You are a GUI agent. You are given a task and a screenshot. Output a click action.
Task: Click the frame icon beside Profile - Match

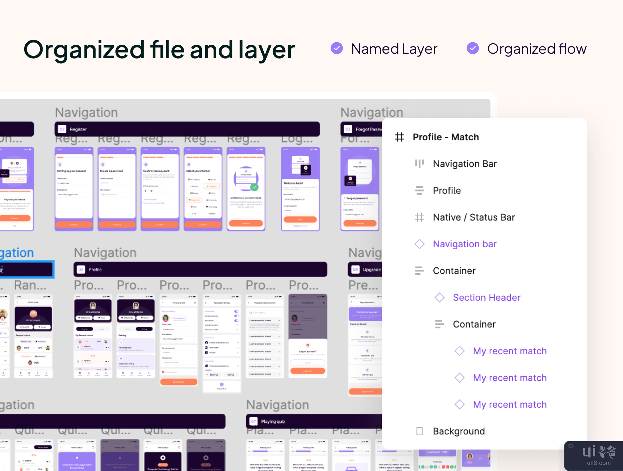point(399,137)
